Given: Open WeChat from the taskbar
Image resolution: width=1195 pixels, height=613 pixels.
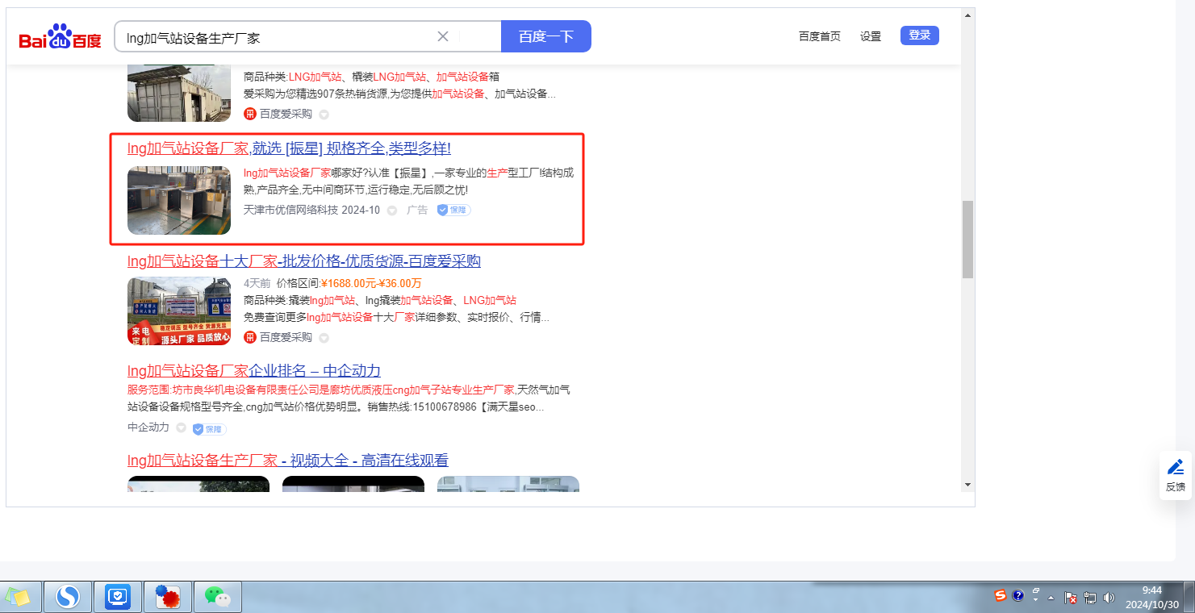Looking at the screenshot, I should coord(217,597).
